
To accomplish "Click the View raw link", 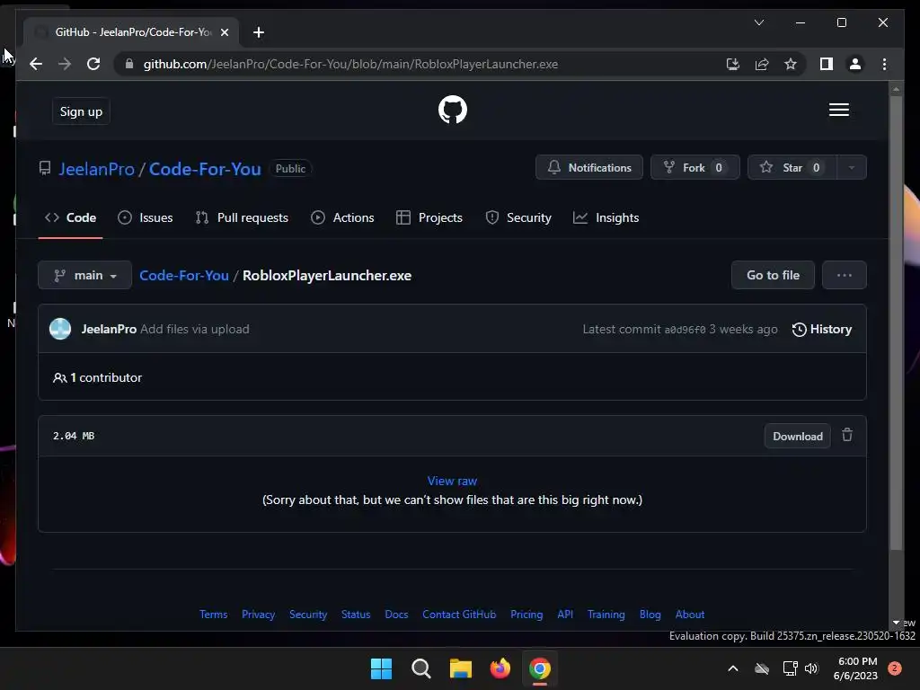I will 452,482.
